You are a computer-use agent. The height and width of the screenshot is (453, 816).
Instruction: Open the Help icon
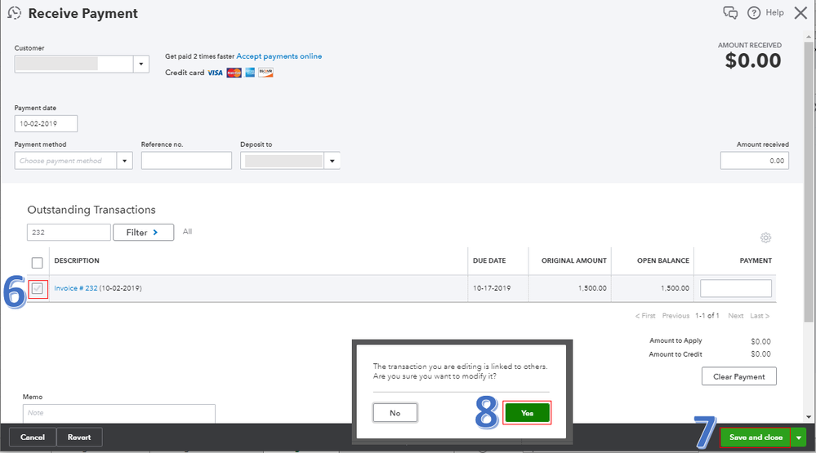(754, 13)
